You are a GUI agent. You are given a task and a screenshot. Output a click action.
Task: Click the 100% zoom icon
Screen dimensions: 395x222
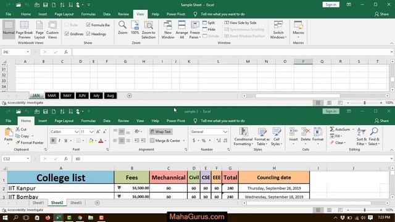[135, 27]
